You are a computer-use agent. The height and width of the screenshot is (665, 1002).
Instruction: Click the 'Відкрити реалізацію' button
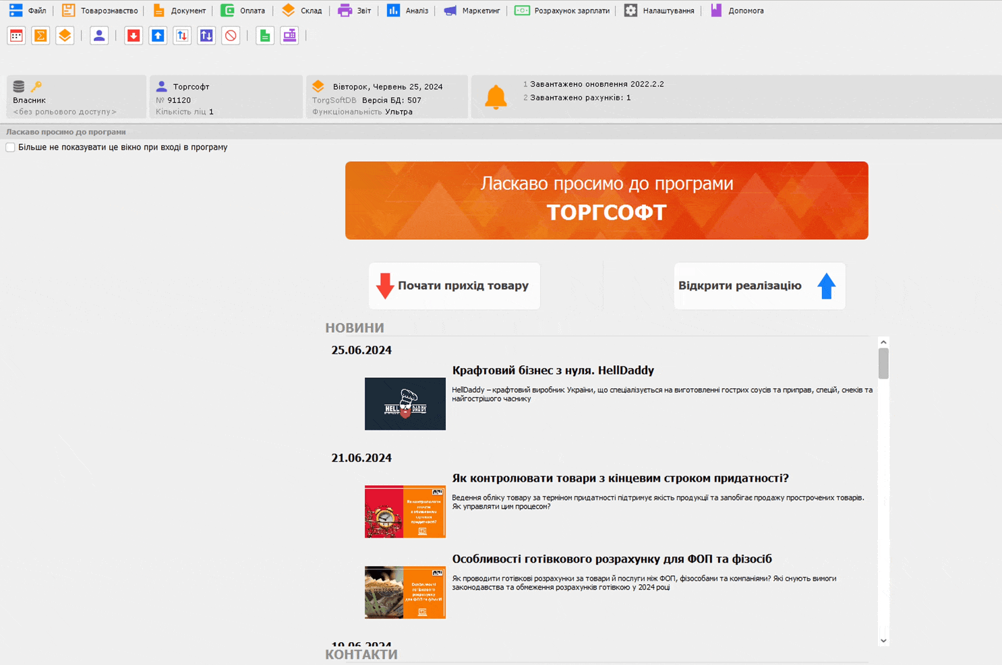759,286
